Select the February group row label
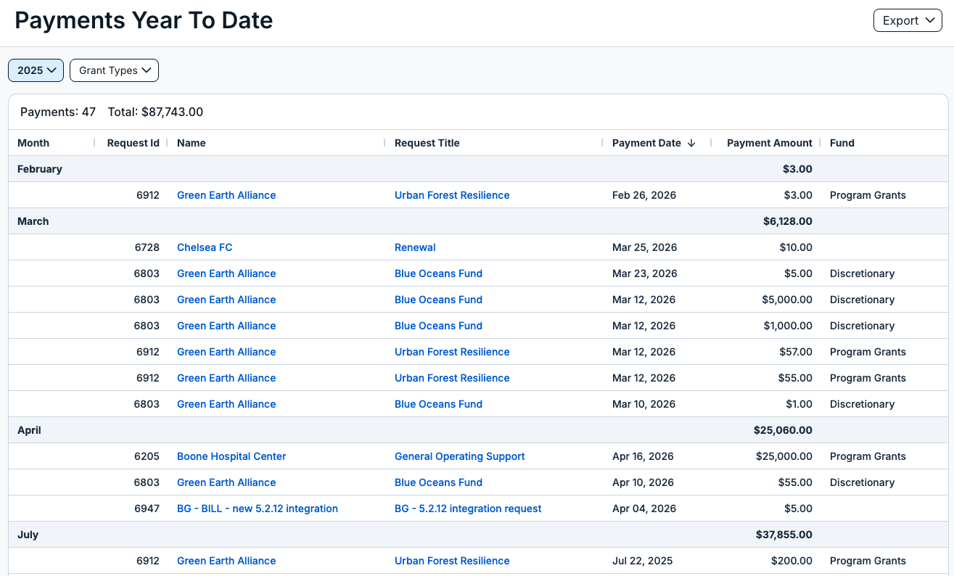The width and height of the screenshot is (954, 576). click(40, 169)
